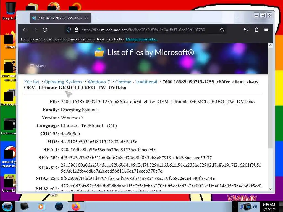Click the CRC-32 value 4ae909cb
Viewport: 283px width, 212px height.
(70, 134)
